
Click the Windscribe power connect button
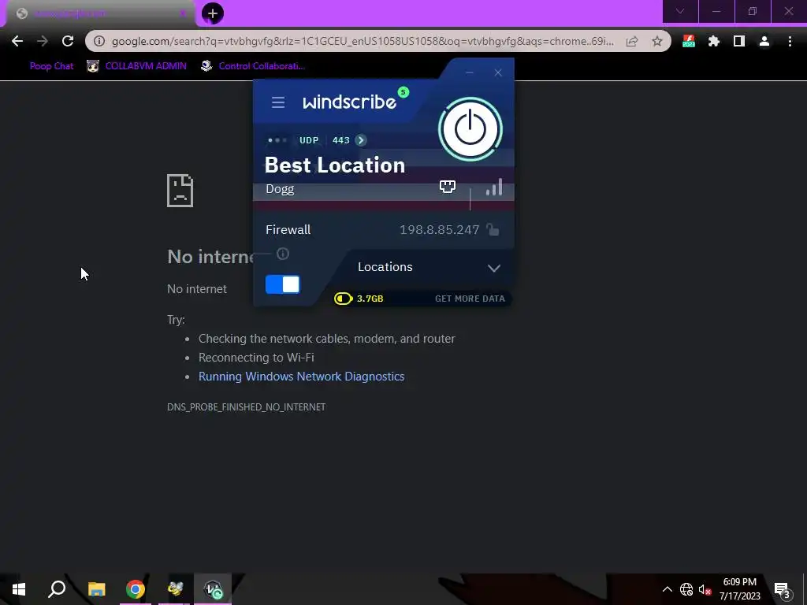point(470,129)
